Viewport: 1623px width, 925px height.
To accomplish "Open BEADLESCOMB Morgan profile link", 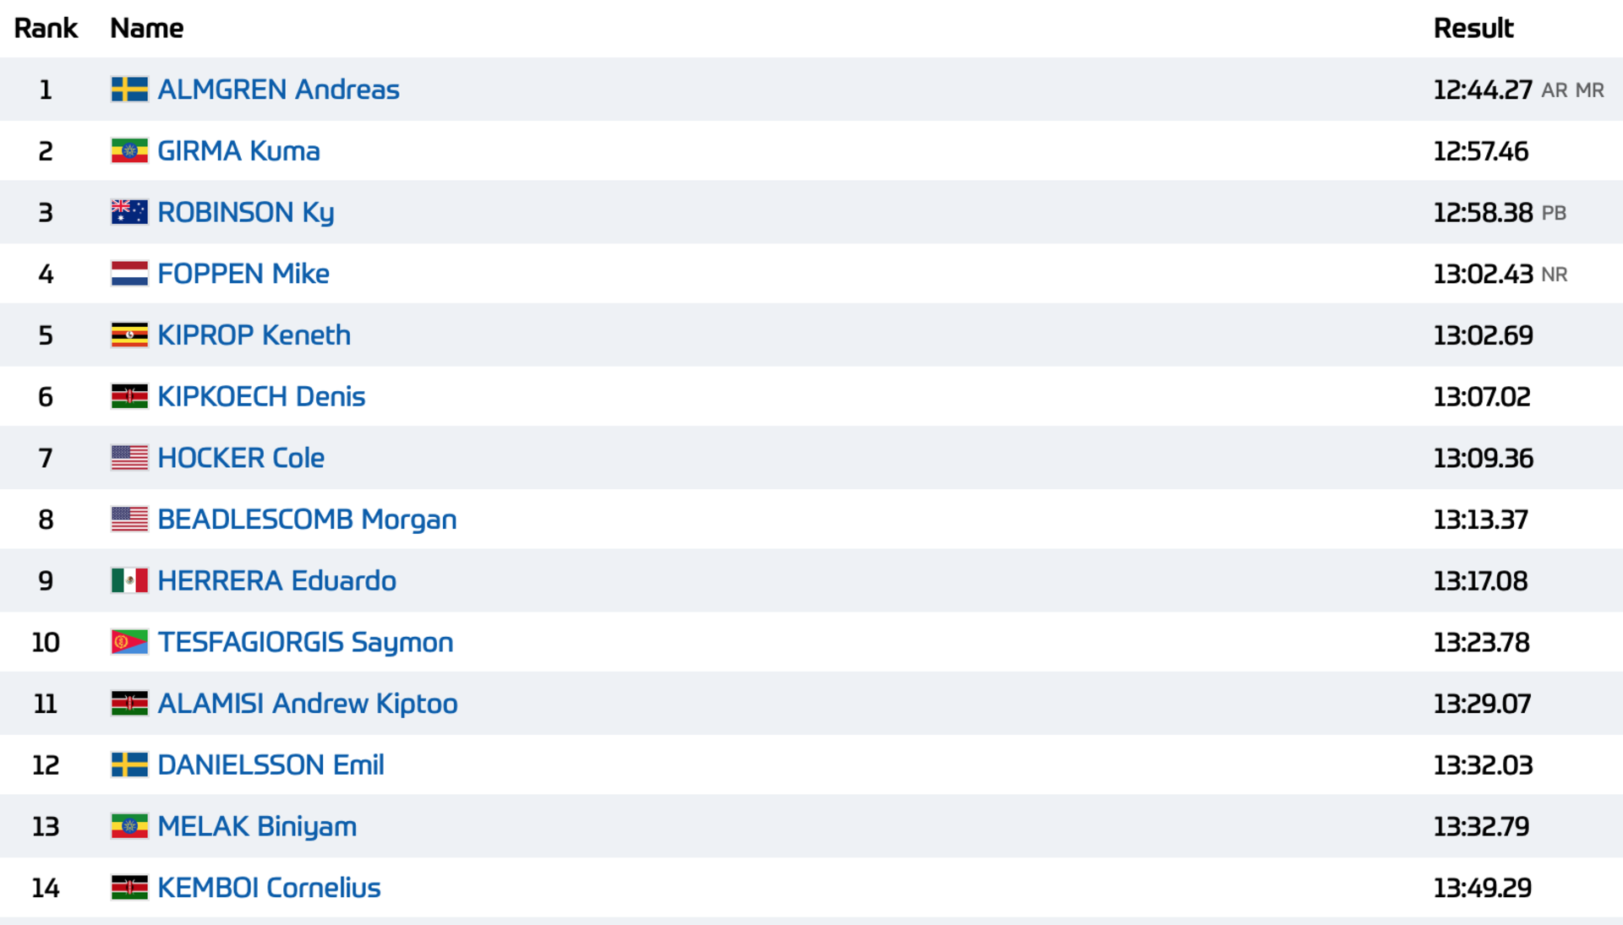I will (307, 520).
